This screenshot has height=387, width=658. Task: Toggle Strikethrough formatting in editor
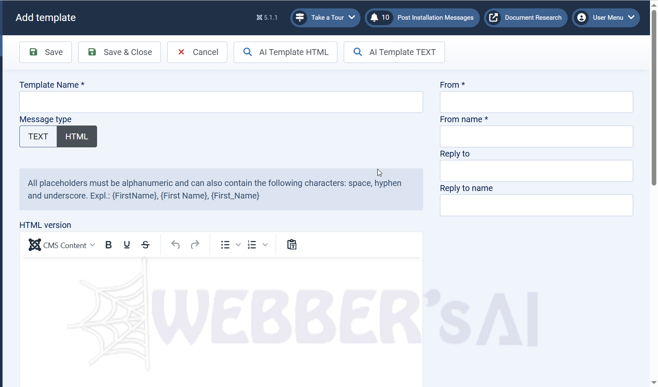pyautogui.click(x=145, y=245)
